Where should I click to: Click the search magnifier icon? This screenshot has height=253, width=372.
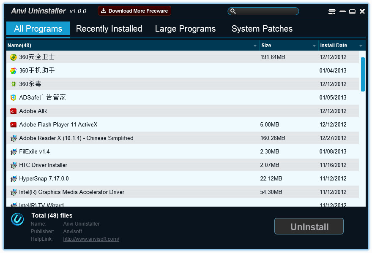click(x=233, y=11)
